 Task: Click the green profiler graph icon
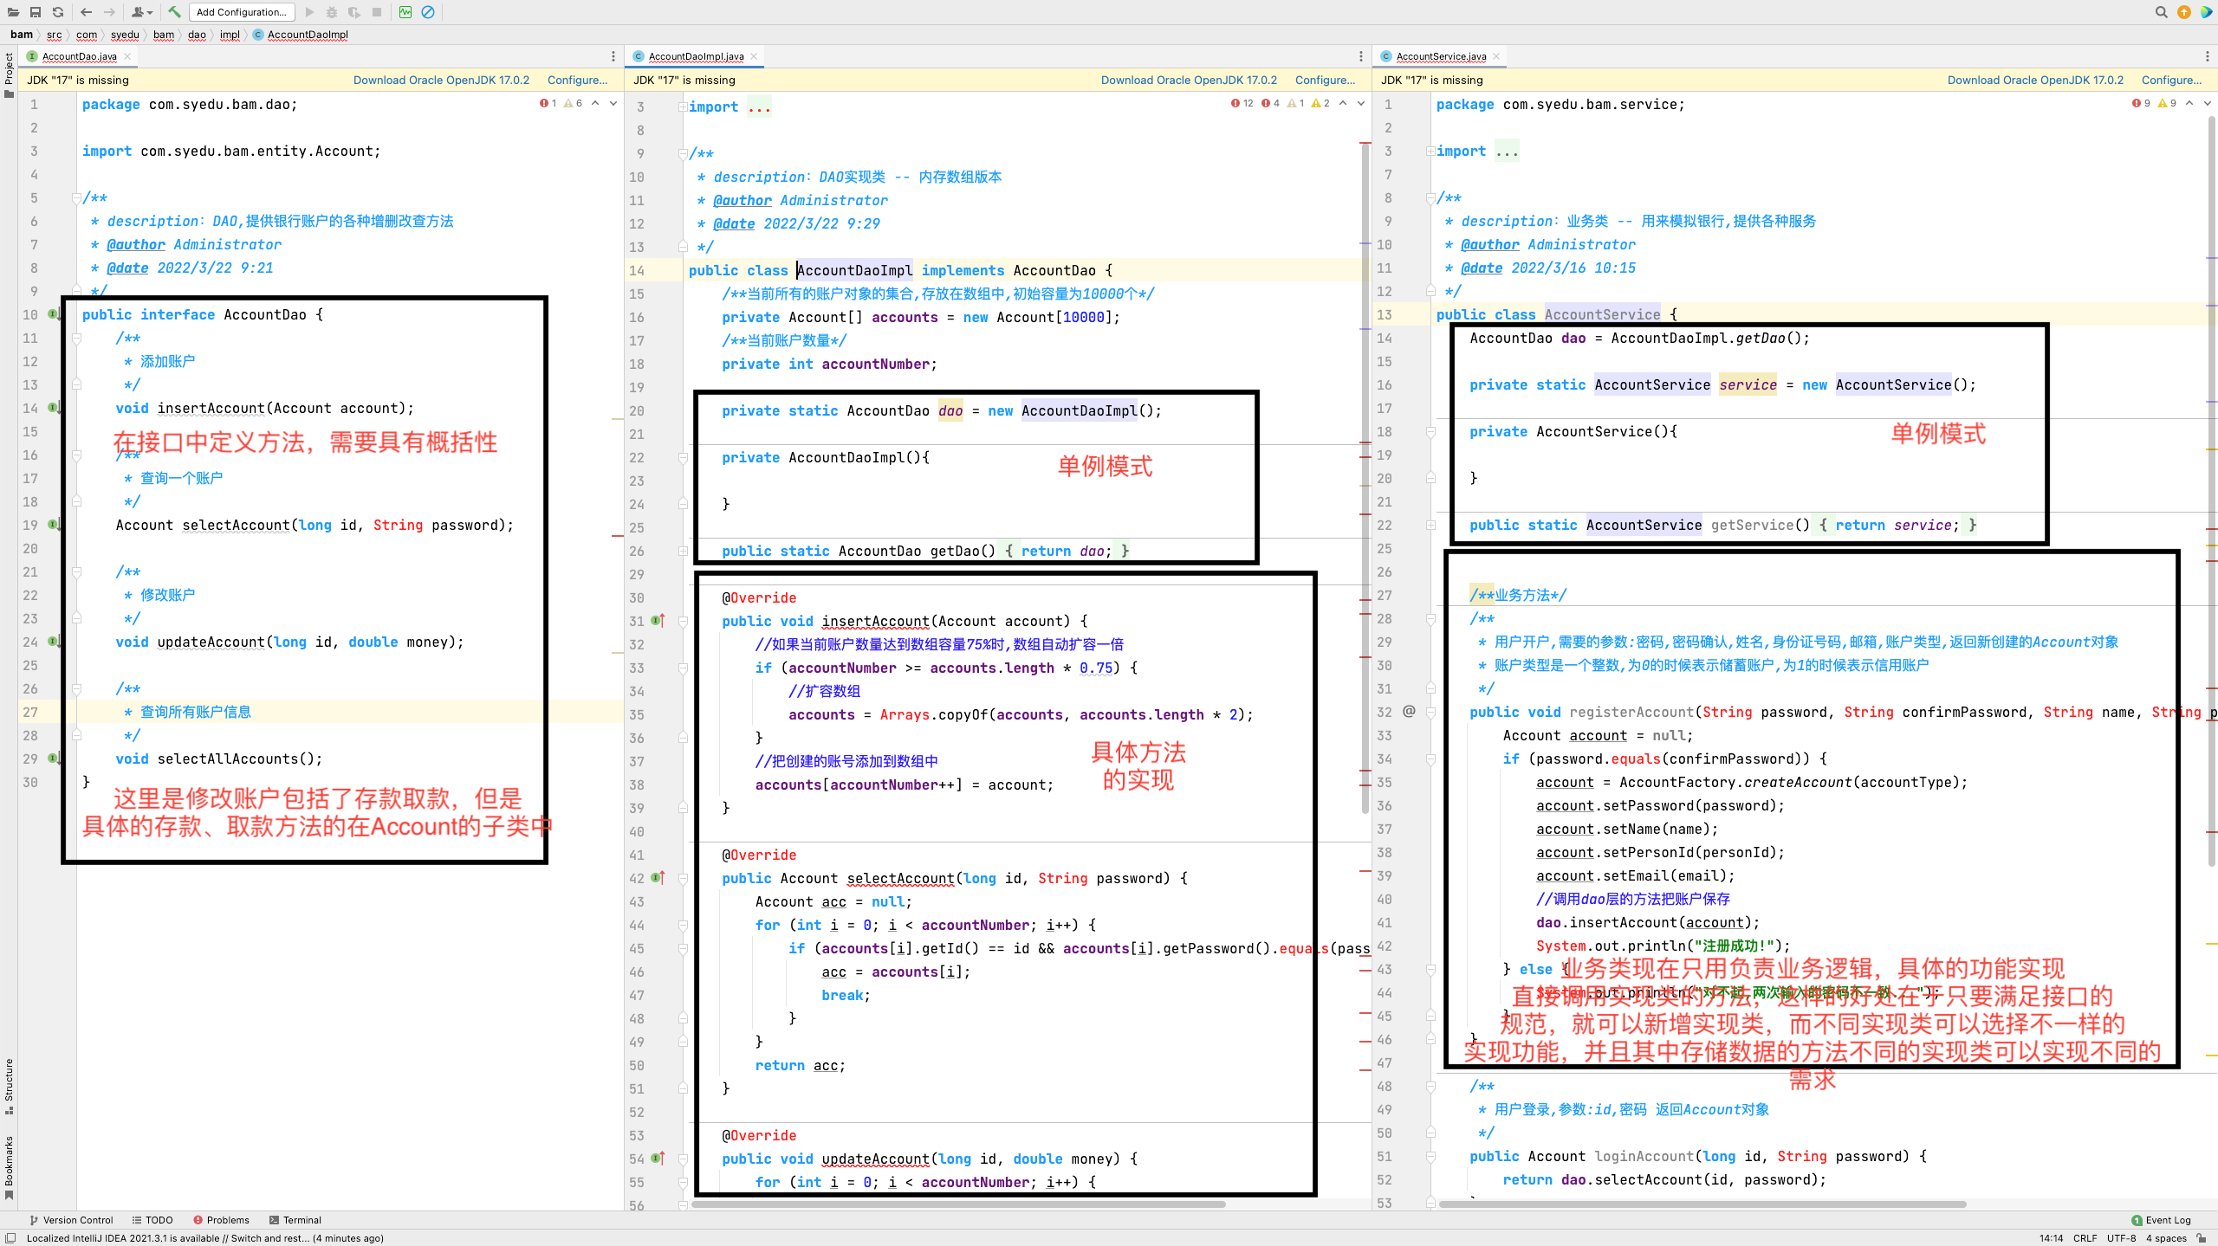pos(405,12)
